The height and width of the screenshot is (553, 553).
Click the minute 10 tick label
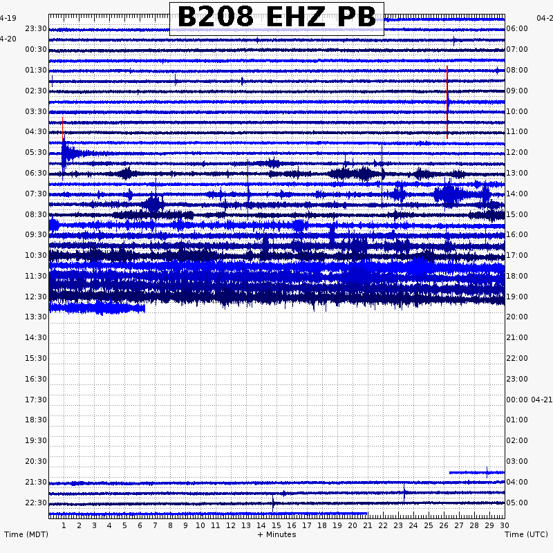click(x=200, y=525)
